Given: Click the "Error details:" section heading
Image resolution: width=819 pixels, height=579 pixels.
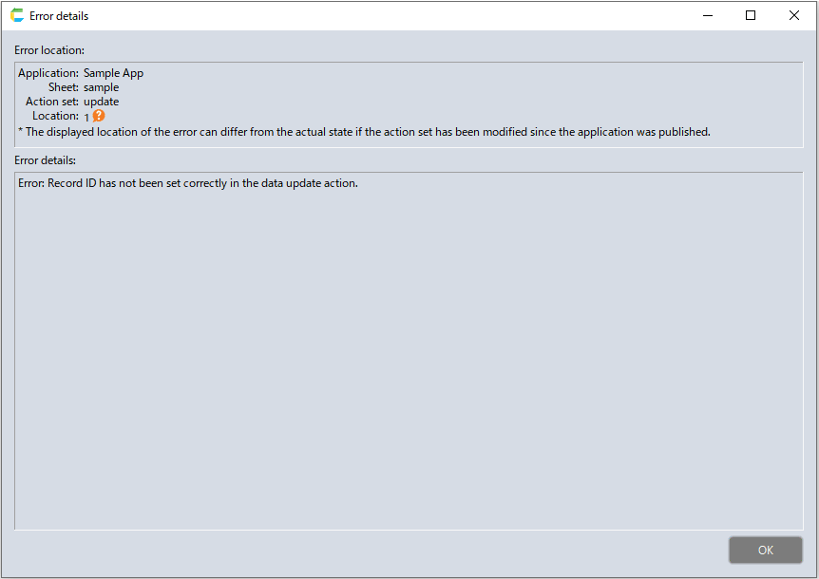Looking at the screenshot, I should (46, 160).
